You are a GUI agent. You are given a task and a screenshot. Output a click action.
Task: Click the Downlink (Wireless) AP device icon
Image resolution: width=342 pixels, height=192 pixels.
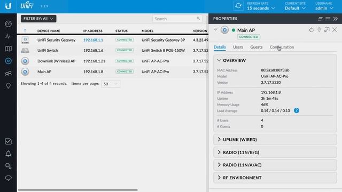click(x=25, y=61)
